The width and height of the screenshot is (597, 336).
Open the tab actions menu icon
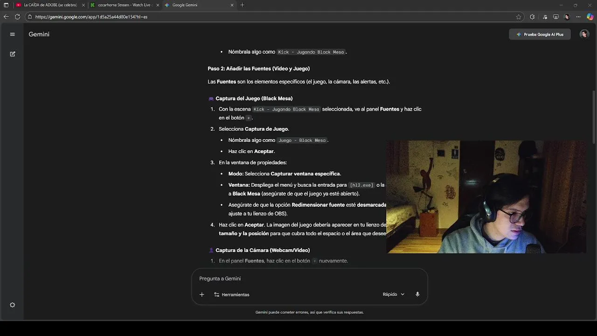6,5
